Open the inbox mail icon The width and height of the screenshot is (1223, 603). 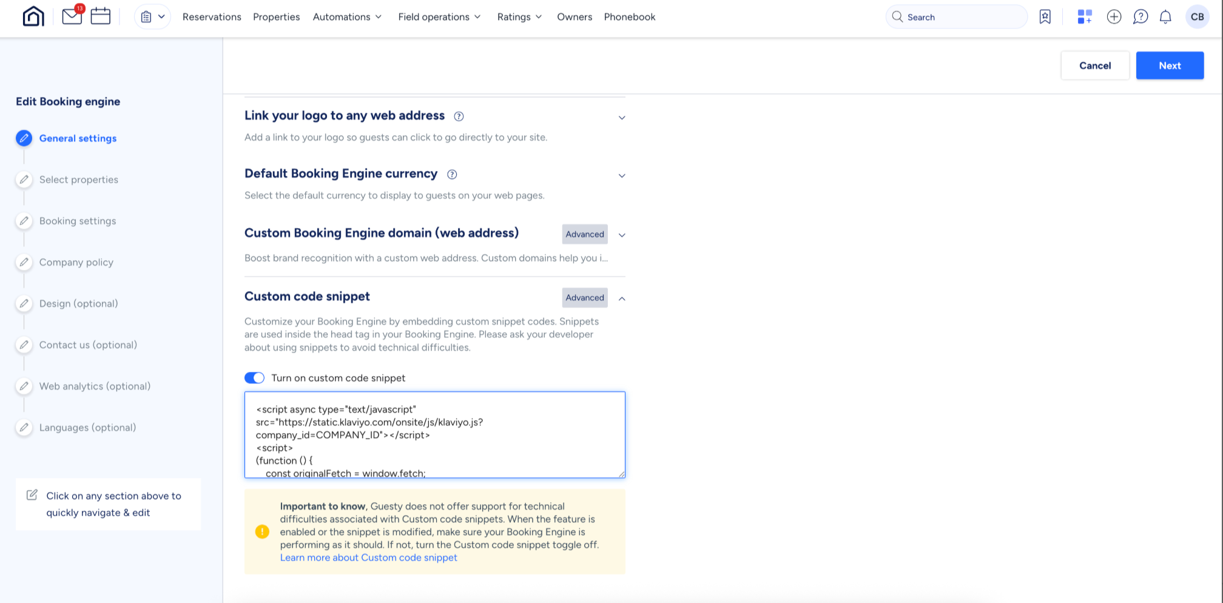coord(72,16)
